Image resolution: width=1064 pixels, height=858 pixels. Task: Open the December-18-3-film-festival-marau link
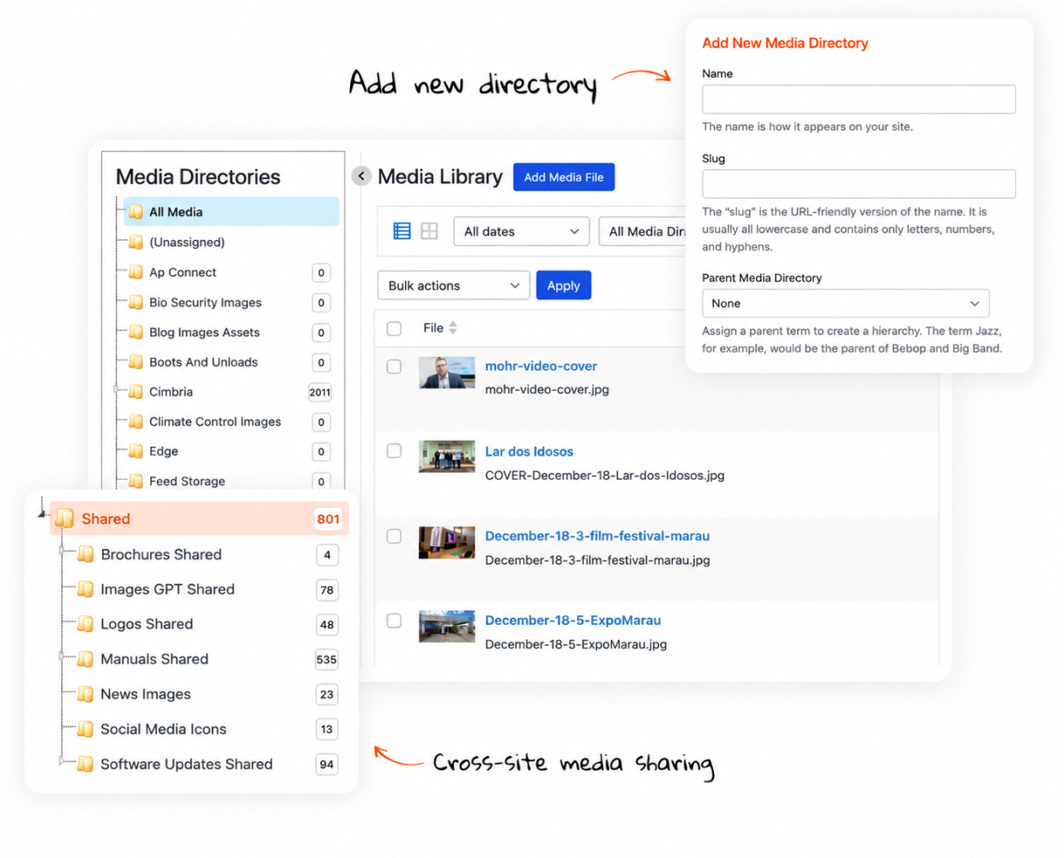point(597,535)
